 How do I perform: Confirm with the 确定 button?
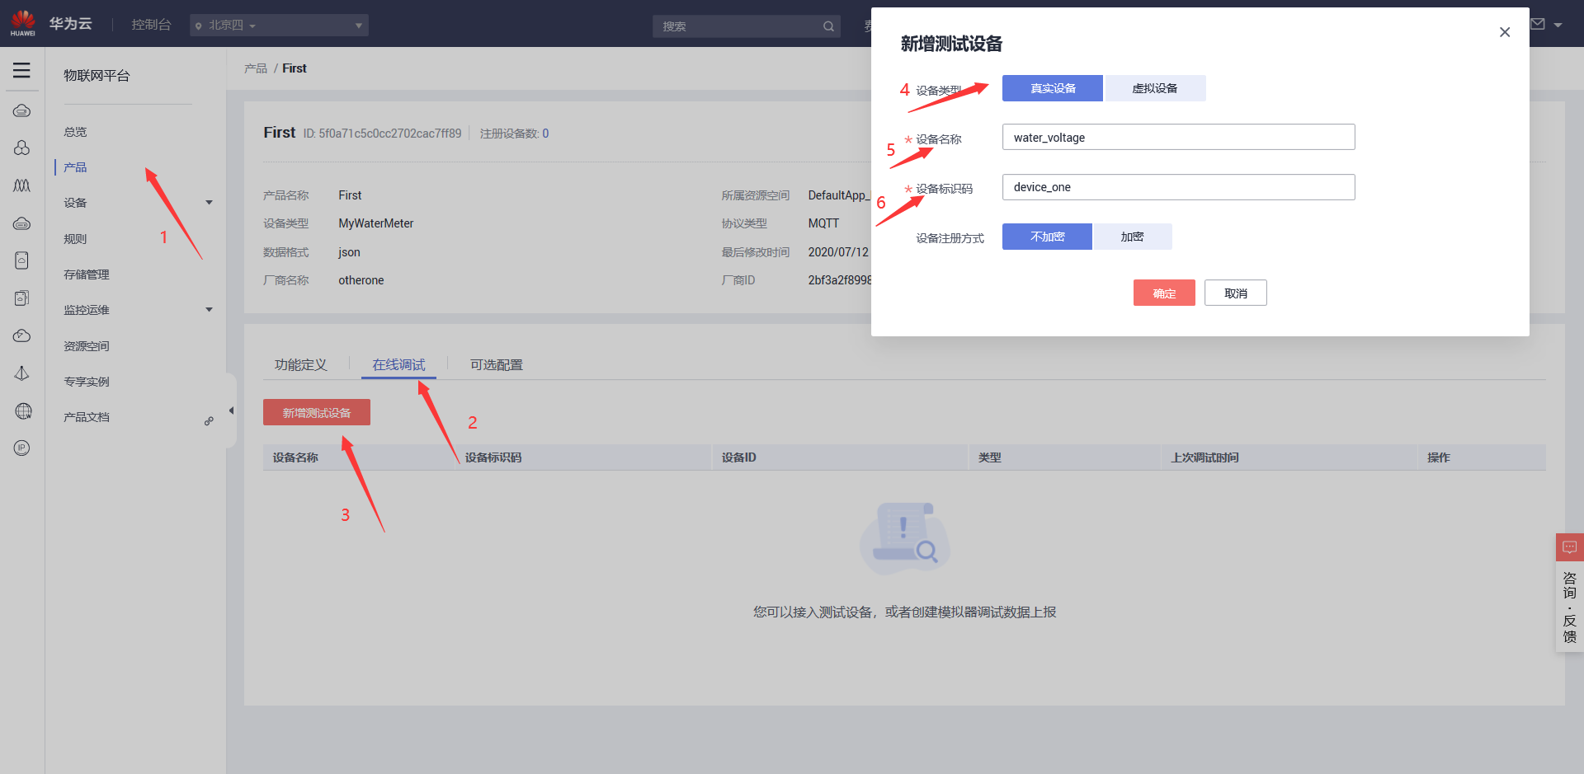point(1163,293)
